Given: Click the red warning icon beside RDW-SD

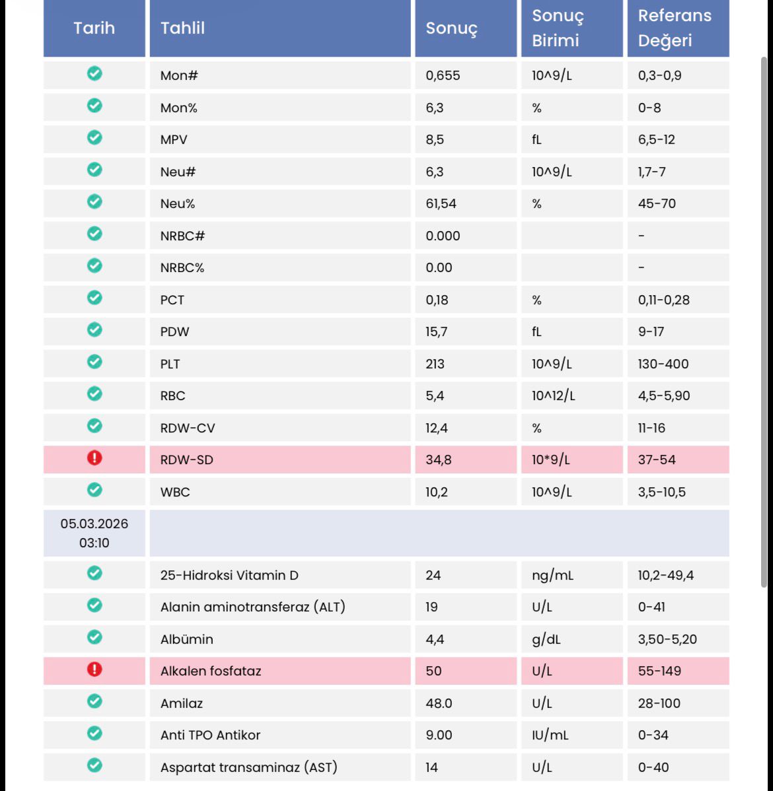Looking at the screenshot, I should click(94, 458).
